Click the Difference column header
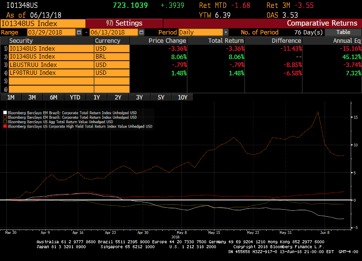Screen dimensions: 362x261 click(273, 41)
